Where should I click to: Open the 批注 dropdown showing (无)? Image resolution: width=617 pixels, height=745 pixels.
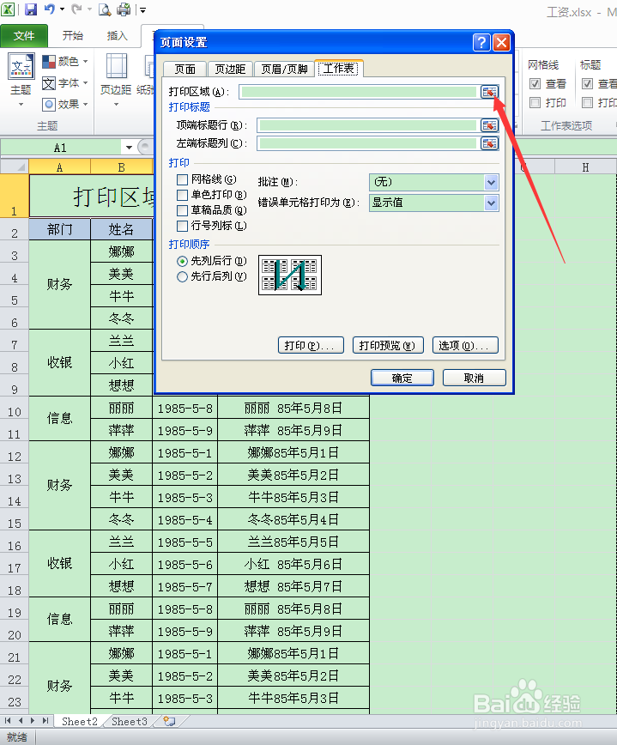[x=433, y=182]
